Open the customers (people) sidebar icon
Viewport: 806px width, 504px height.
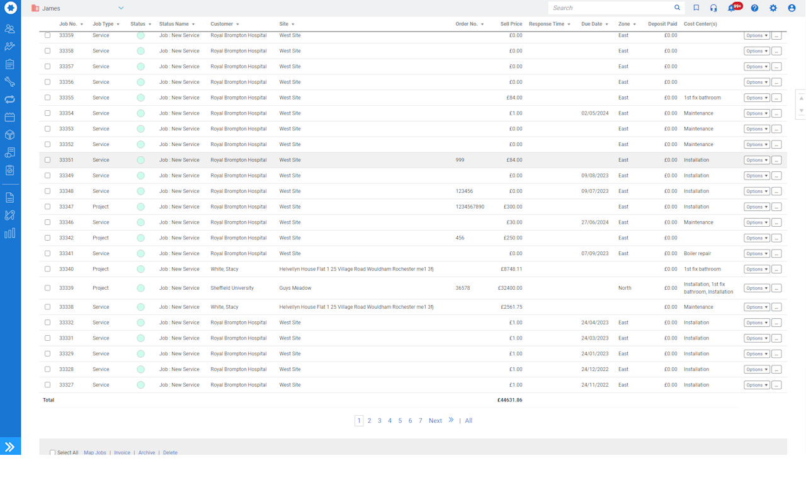(x=10, y=29)
